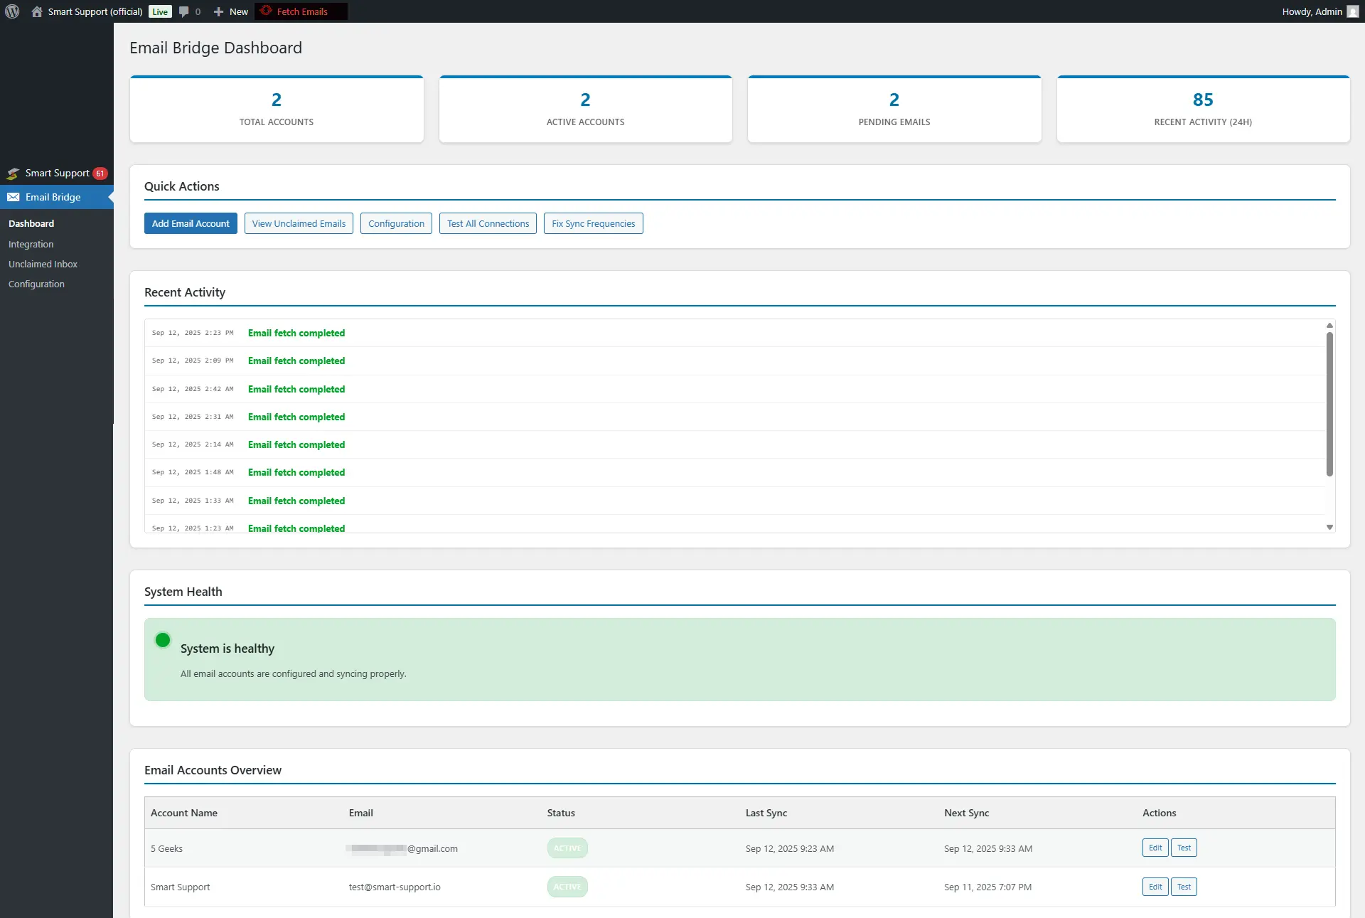Open Configuration quick action button
This screenshot has height=918, width=1365.
click(x=396, y=223)
